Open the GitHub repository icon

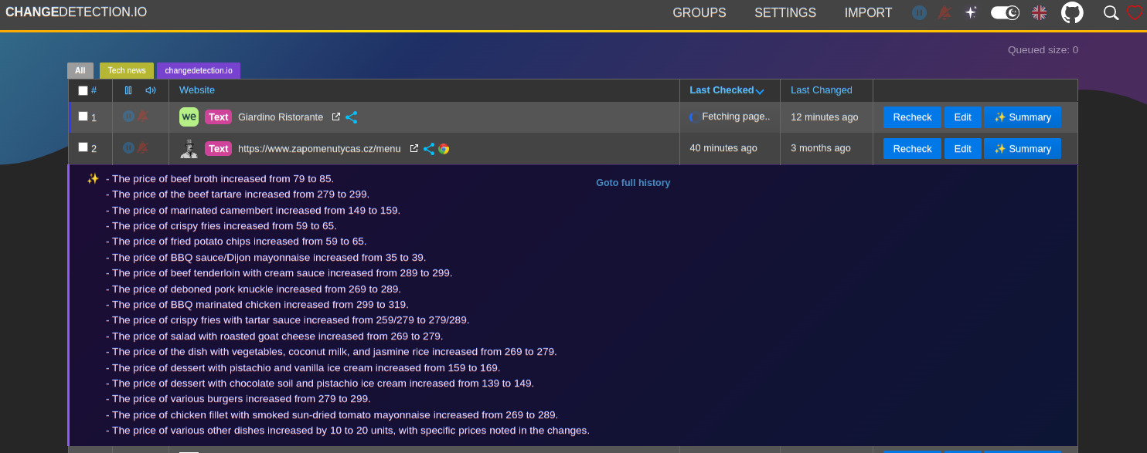[x=1072, y=12]
